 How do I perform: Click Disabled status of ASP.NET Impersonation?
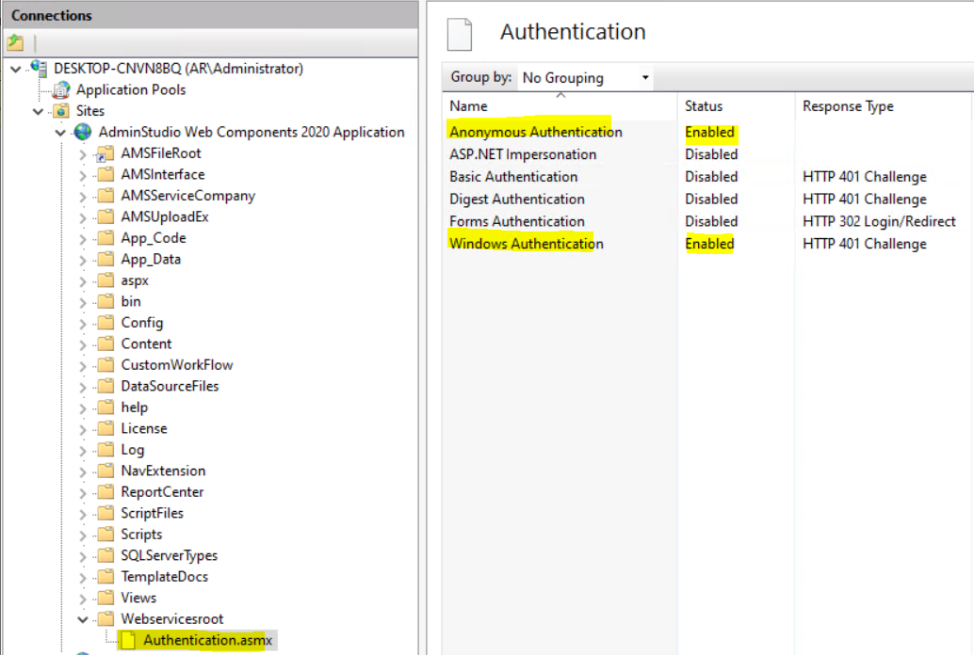pyautogui.click(x=711, y=154)
